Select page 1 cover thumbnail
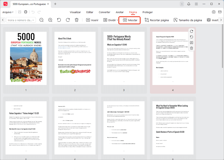 pos(26,58)
